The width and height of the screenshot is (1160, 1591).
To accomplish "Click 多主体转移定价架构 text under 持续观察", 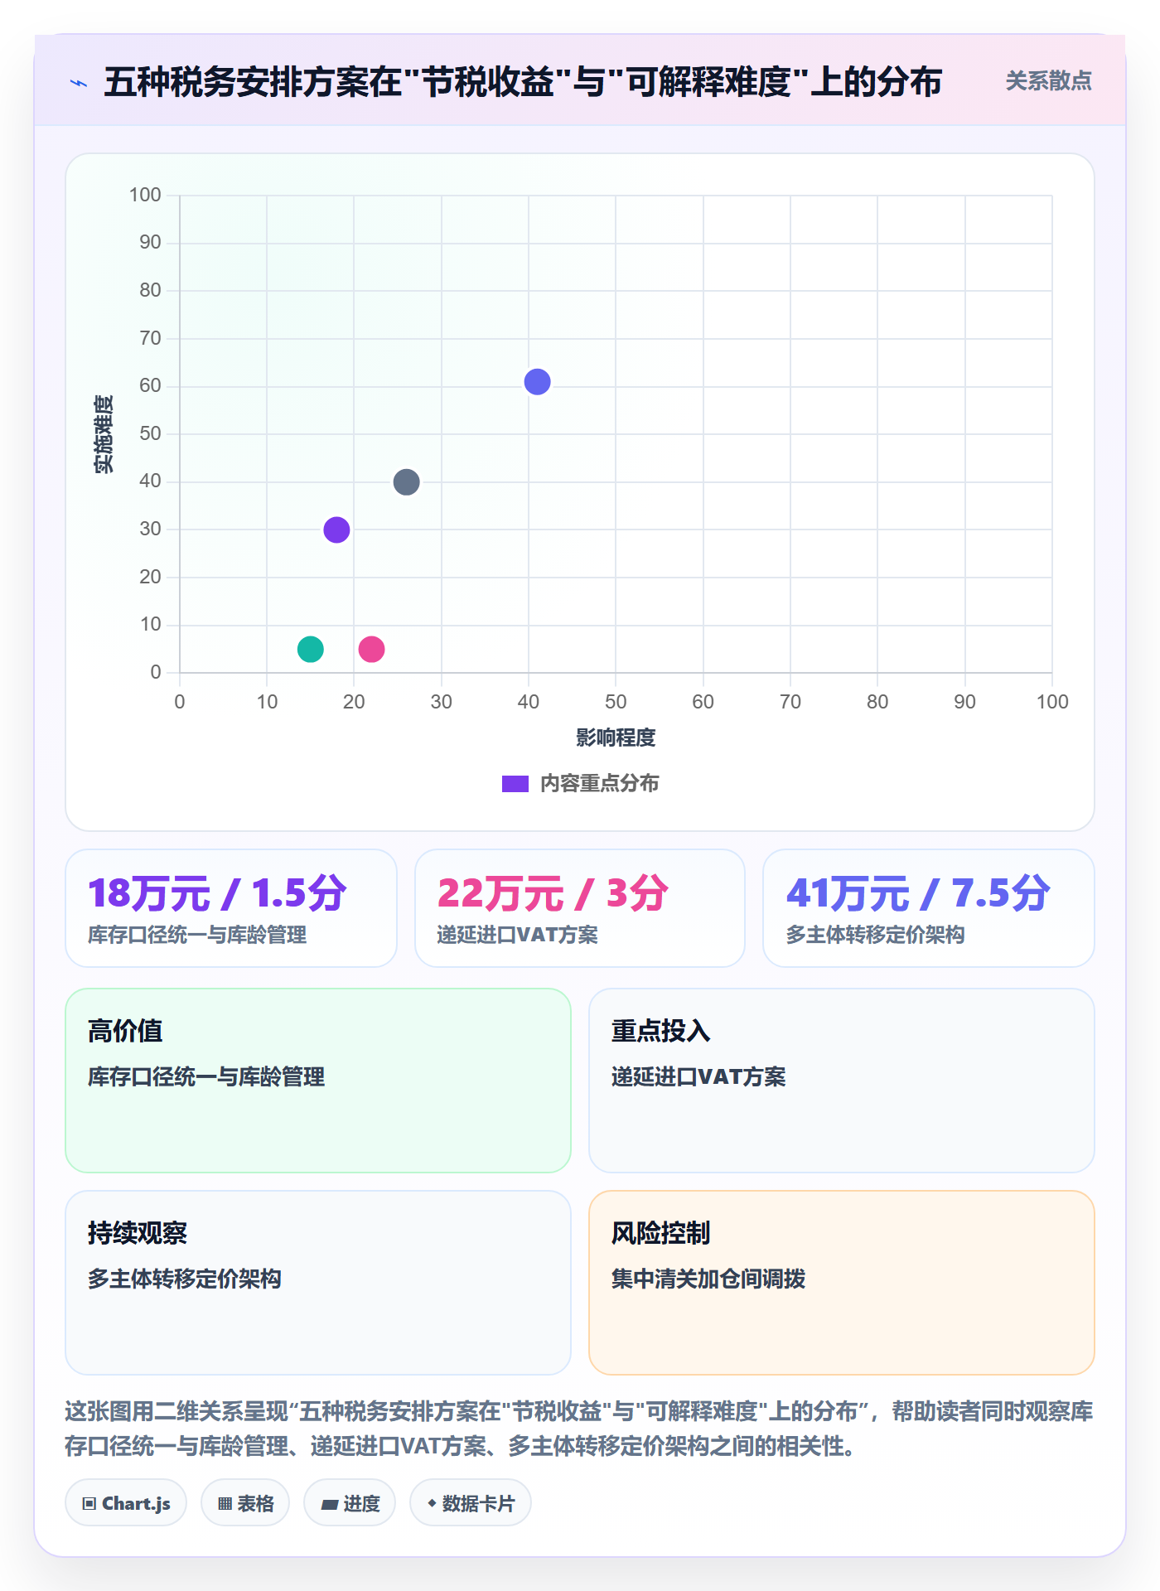I will pyautogui.click(x=185, y=1279).
